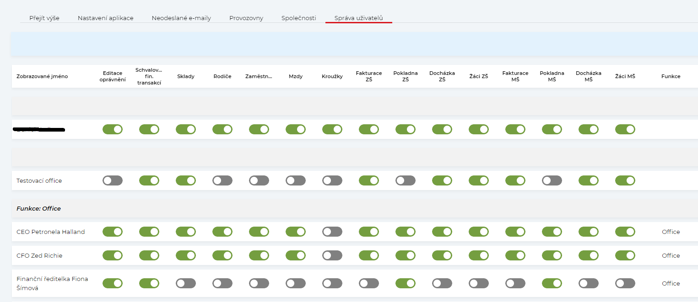Open the Společnosti tab
This screenshot has height=302, width=698.
tap(298, 18)
